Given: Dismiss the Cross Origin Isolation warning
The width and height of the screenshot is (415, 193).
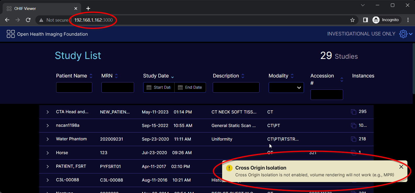Looking at the screenshot, I should pos(401,167).
